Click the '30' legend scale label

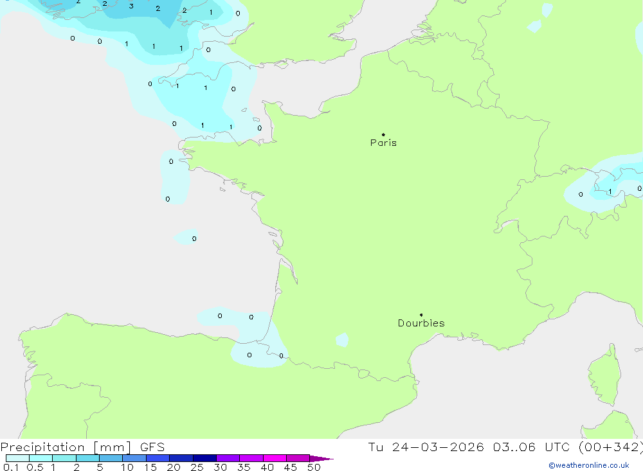click(x=221, y=467)
